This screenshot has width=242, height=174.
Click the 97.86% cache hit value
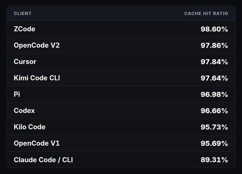coord(214,46)
